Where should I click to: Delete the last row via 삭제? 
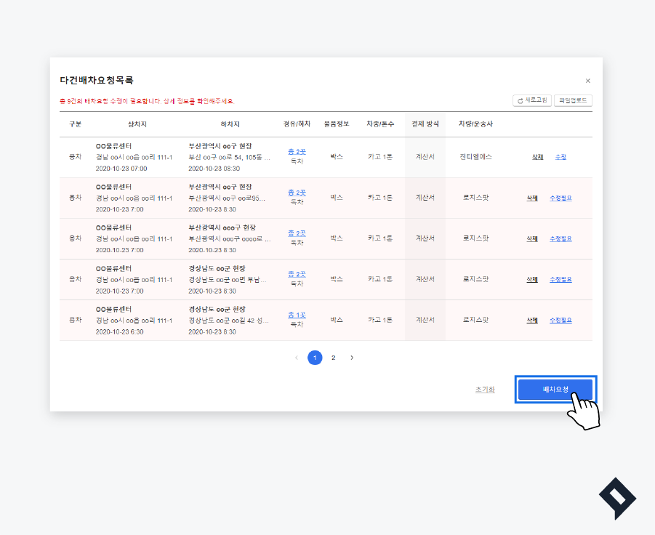(532, 320)
